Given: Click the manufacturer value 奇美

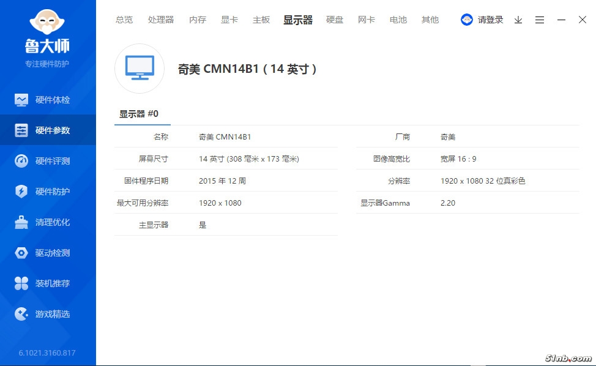Looking at the screenshot, I should click(x=448, y=137).
